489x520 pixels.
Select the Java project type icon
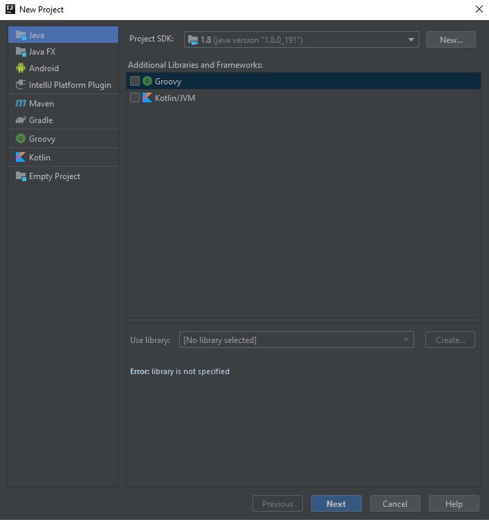coord(21,35)
